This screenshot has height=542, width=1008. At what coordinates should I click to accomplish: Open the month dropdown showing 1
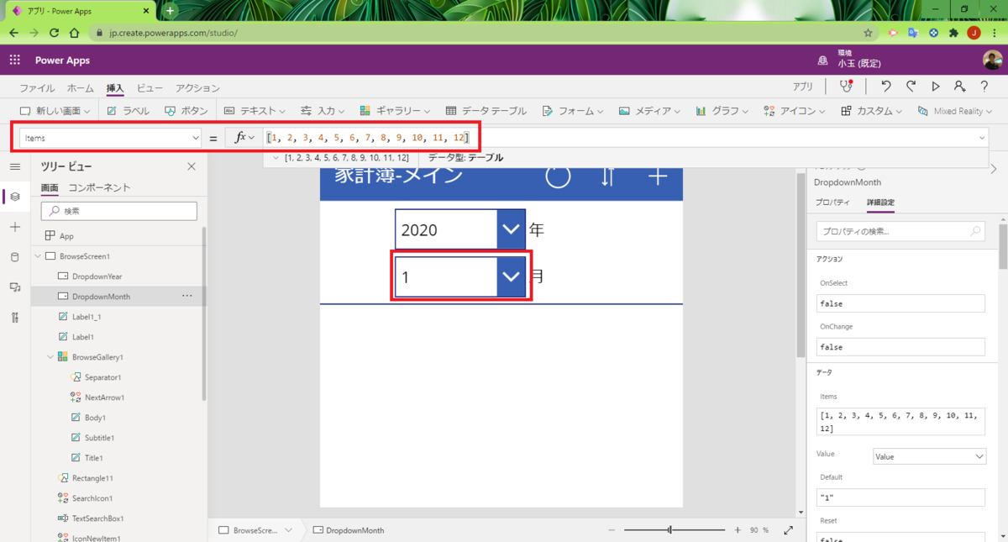point(460,276)
